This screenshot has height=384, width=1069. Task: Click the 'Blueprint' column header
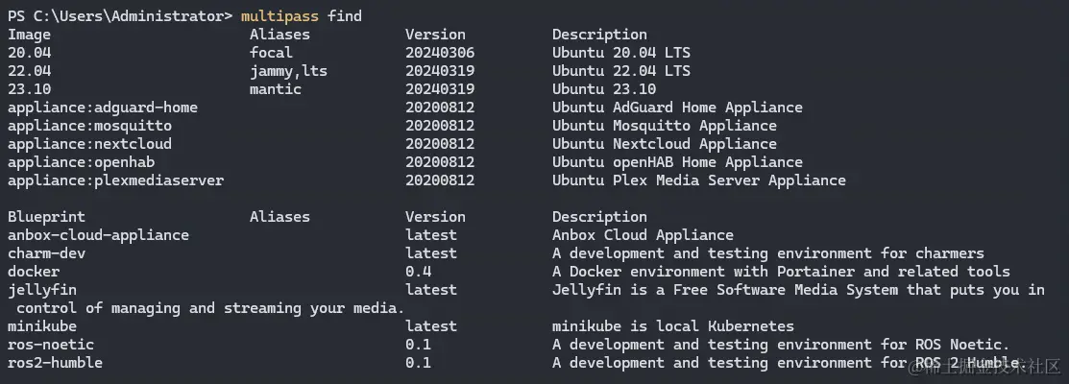click(46, 217)
